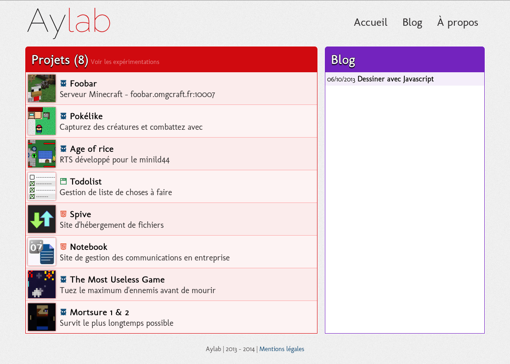Open the Accueil navigation item
Image resolution: width=510 pixels, height=364 pixels.
(370, 23)
